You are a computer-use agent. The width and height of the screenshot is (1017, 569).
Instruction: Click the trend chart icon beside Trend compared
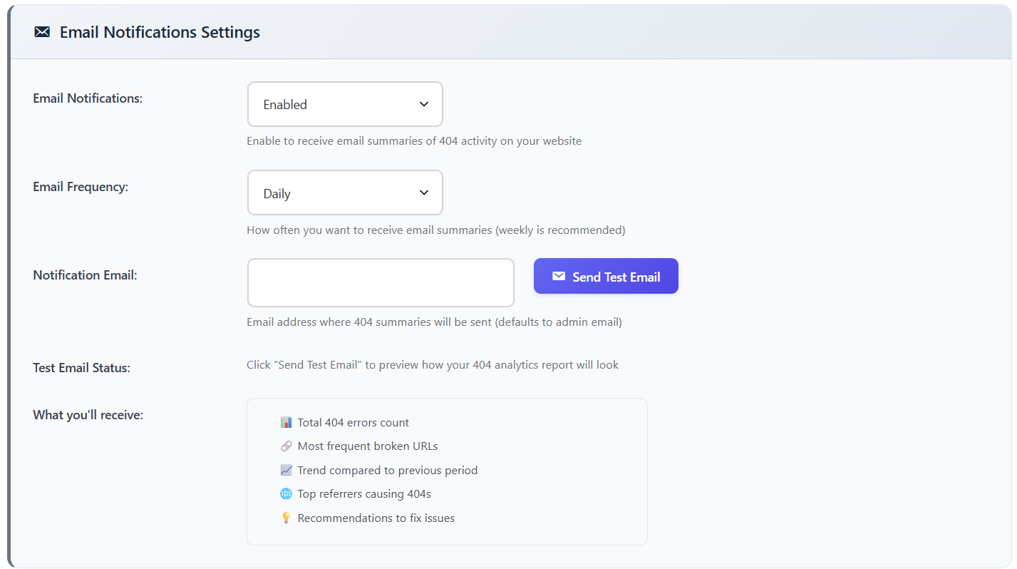286,471
